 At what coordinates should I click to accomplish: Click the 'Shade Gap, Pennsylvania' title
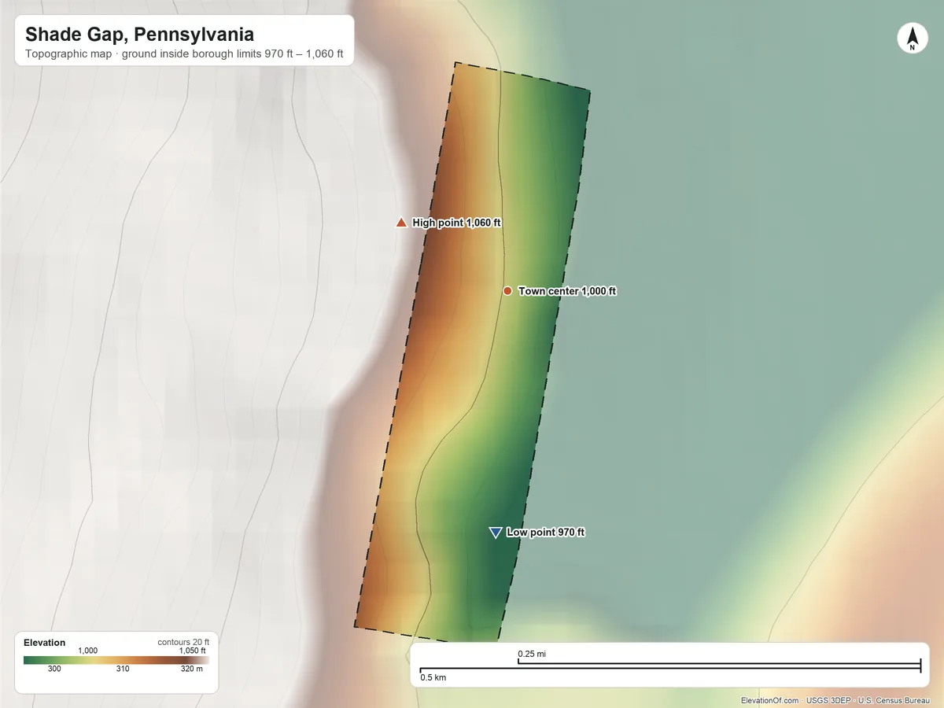(x=139, y=35)
